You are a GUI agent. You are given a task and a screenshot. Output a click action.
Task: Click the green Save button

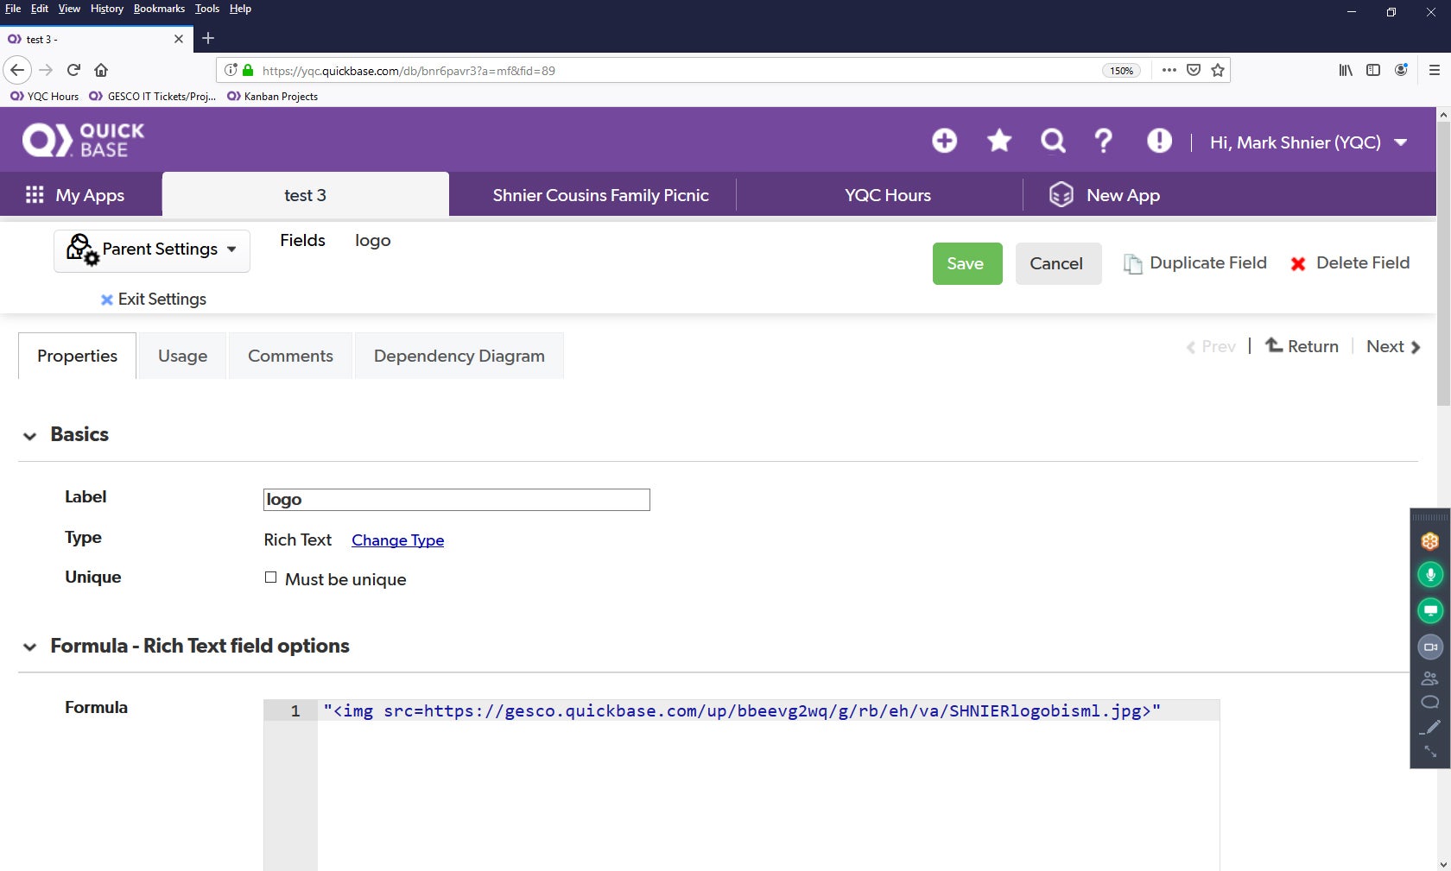(x=967, y=263)
